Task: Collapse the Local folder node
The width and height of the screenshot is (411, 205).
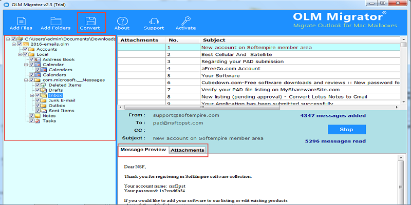Action: click(20, 54)
